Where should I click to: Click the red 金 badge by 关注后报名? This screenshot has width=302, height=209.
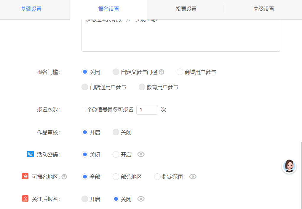(25, 198)
